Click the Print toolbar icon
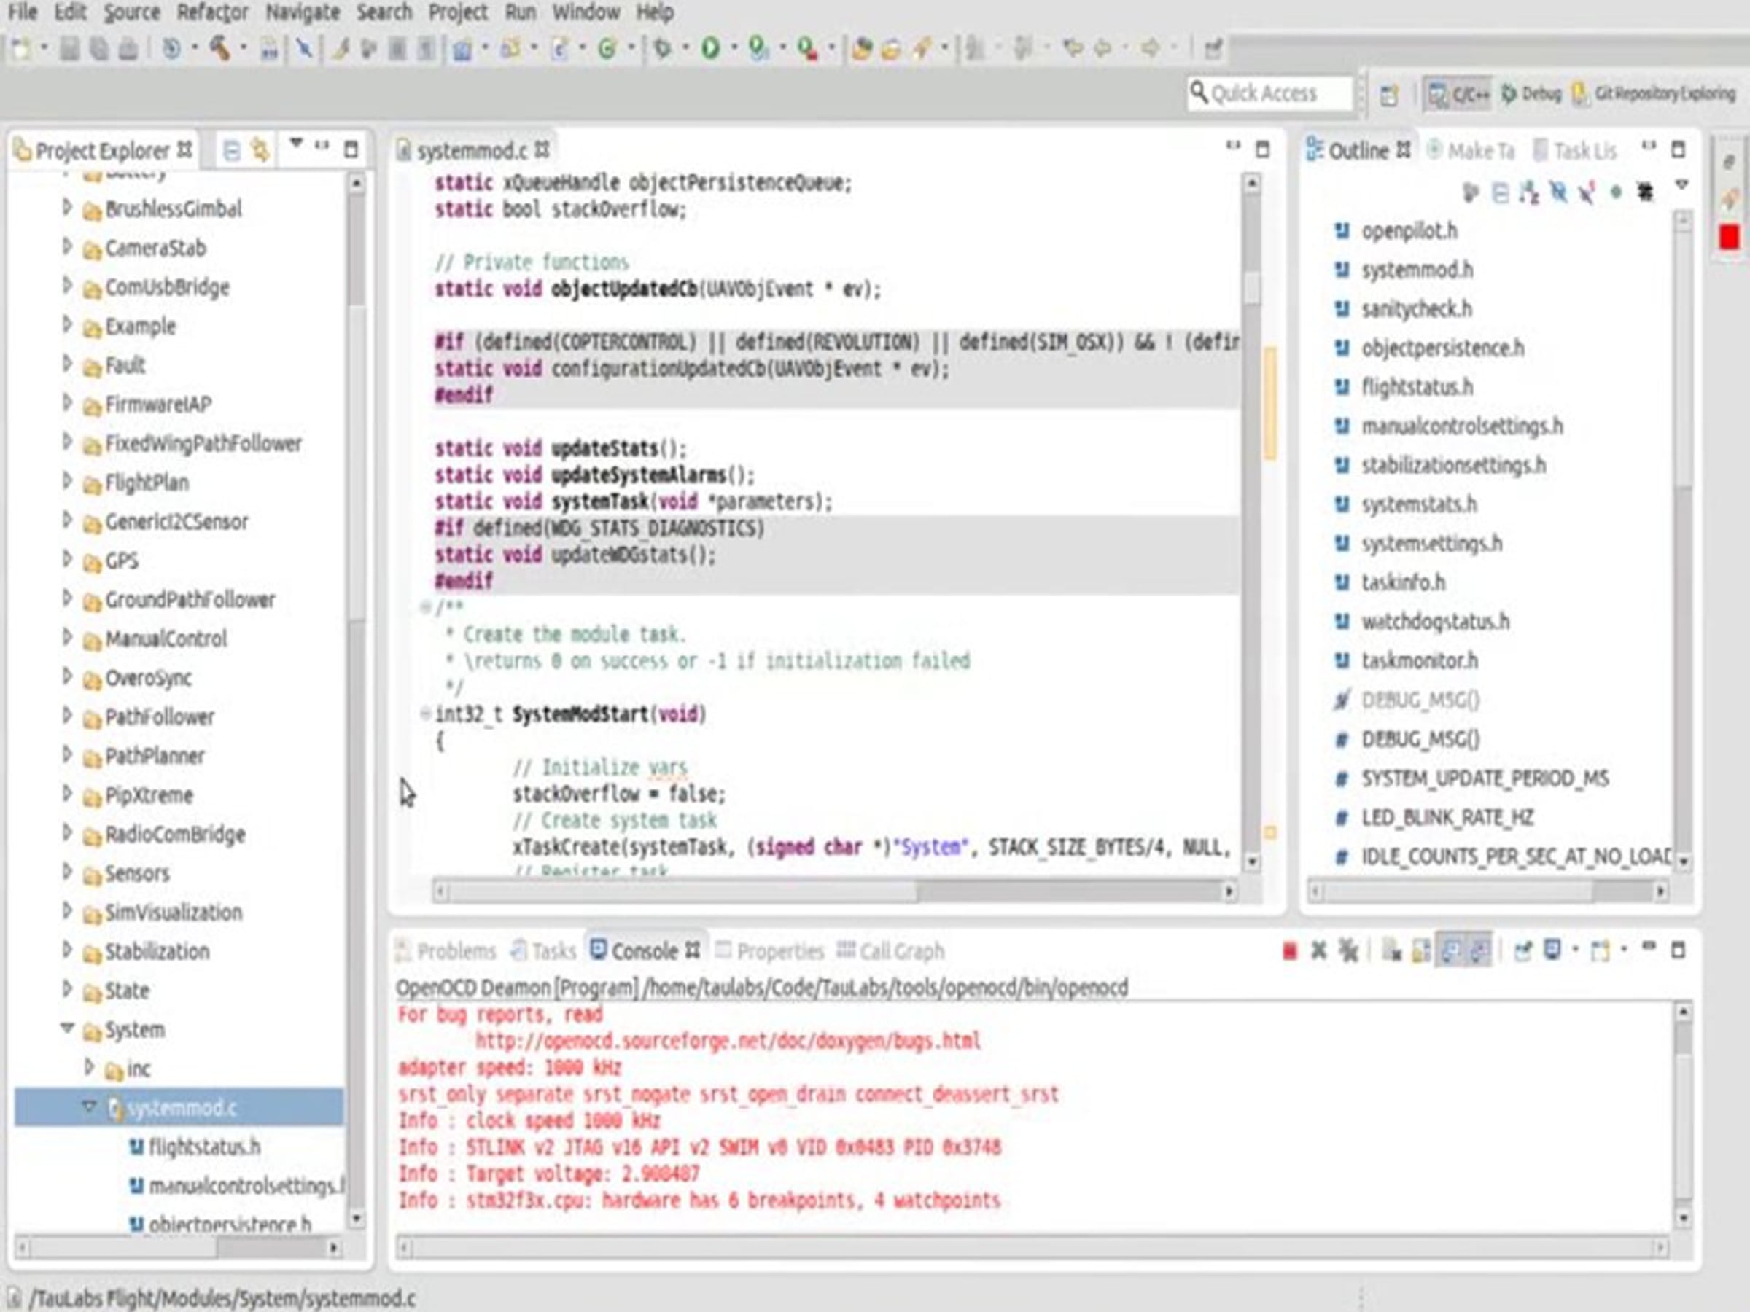1750x1312 pixels. point(128,49)
